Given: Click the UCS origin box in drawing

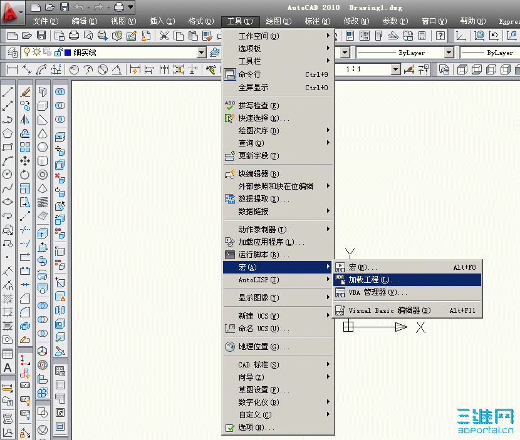Looking at the screenshot, I should coord(348,326).
